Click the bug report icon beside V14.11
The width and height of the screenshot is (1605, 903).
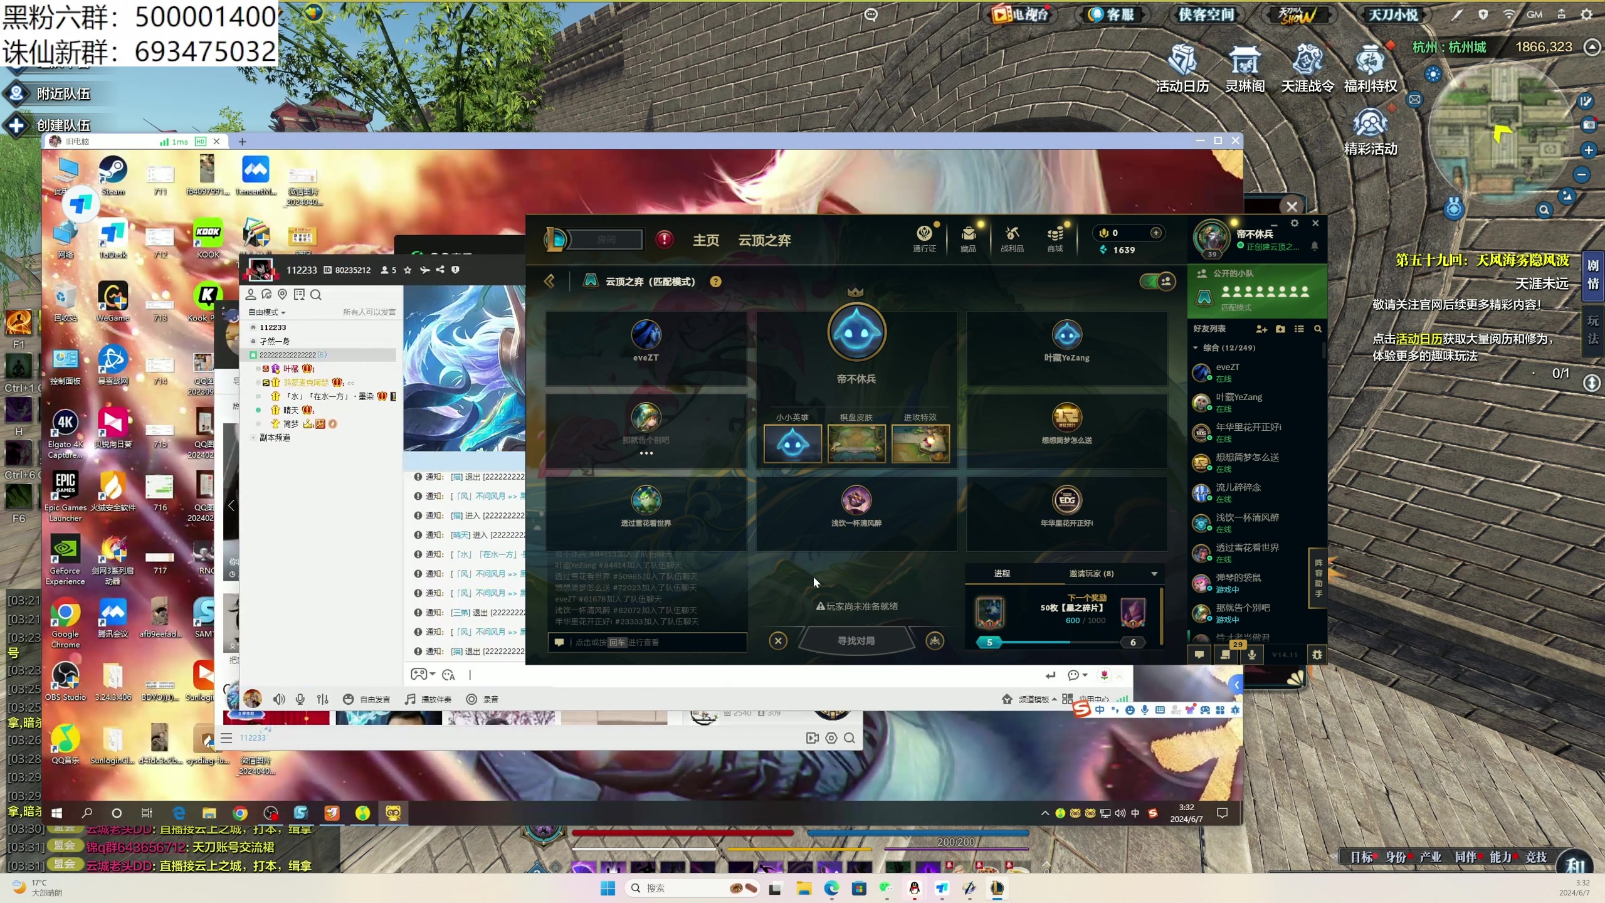[x=1317, y=655]
